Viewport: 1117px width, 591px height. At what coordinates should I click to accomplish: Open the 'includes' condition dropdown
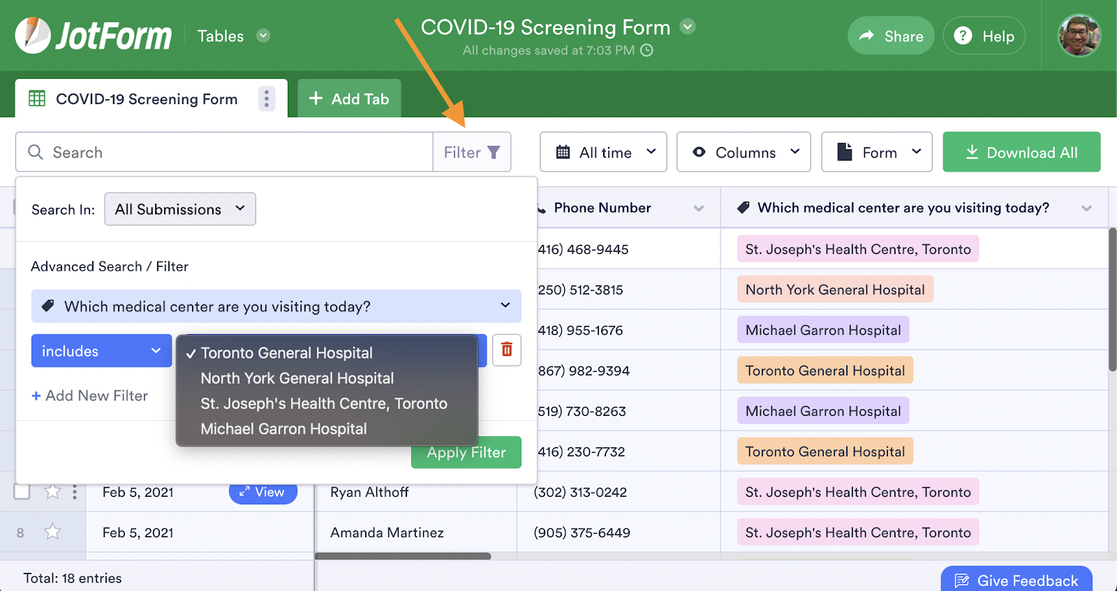coord(102,351)
